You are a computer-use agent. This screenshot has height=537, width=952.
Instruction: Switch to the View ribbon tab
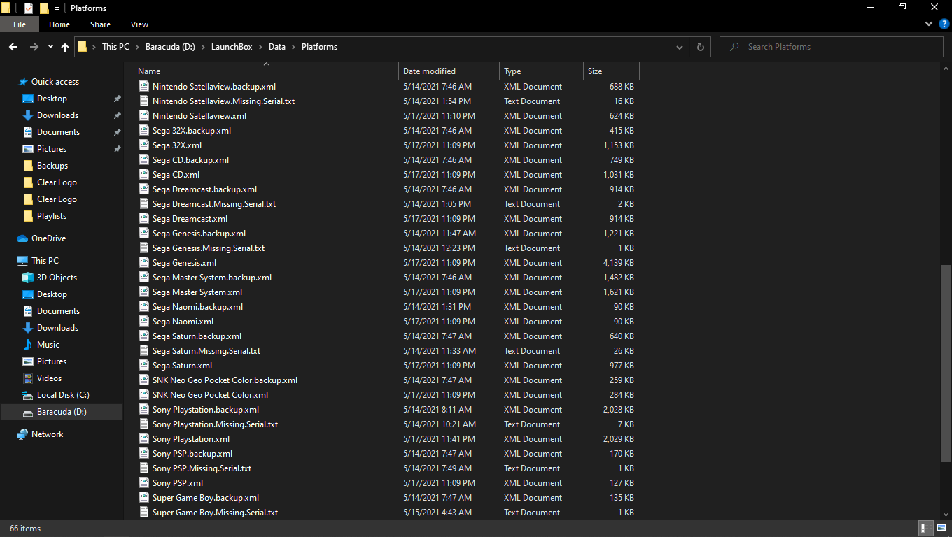point(139,24)
